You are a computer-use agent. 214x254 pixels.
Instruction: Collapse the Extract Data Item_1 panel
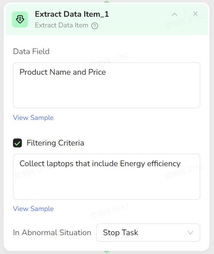[175, 14]
